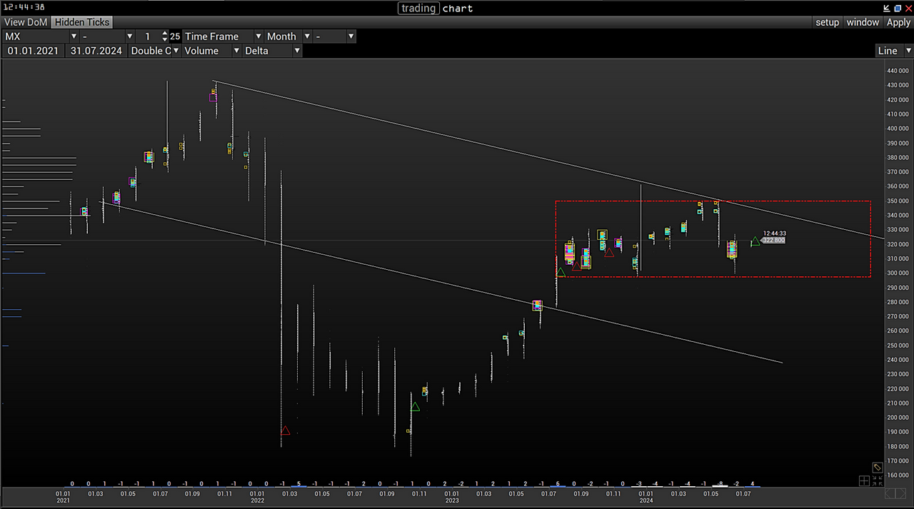Open the MX symbol dropdown
The image size is (914, 509).
point(41,36)
